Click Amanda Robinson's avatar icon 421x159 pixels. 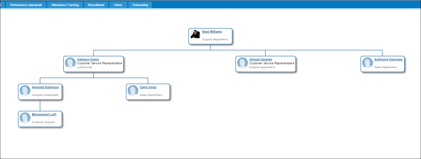click(25, 91)
